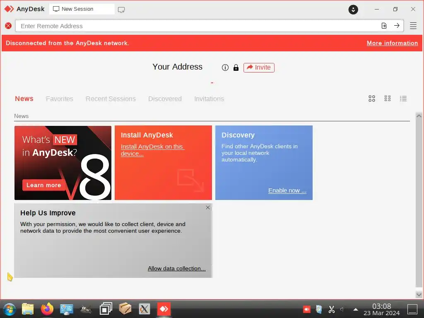The height and width of the screenshot is (318, 424).
Task: Switch to the Discovered tab
Action: (x=165, y=99)
